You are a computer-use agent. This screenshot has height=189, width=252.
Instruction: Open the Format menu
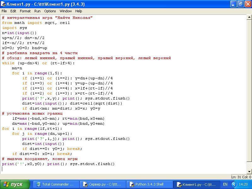[25, 11]
